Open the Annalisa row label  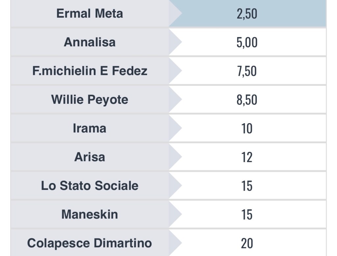90,42
